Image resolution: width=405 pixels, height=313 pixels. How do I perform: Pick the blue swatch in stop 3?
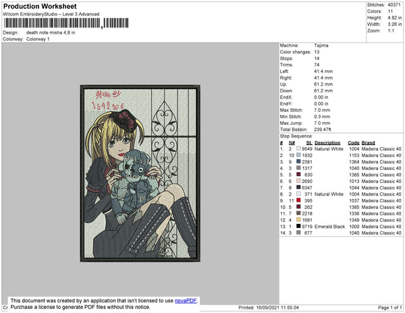click(x=298, y=161)
